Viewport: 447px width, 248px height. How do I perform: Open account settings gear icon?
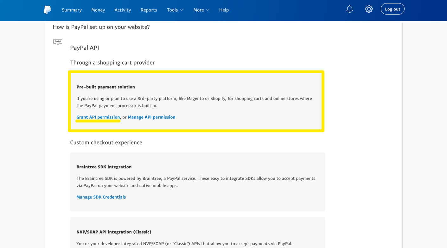(x=369, y=9)
